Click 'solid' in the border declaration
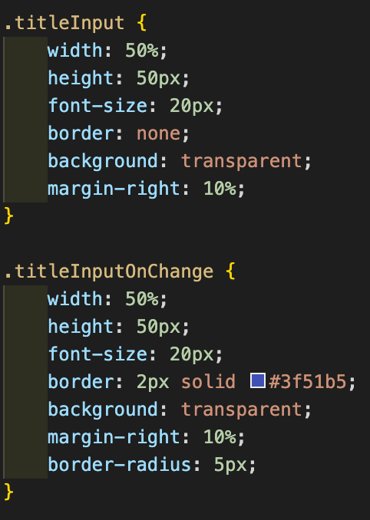This screenshot has width=370, height=520. click(208, 381)
